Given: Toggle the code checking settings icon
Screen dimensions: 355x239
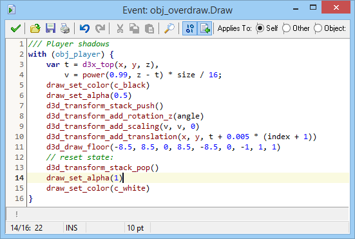Looking at the screenshot, I should point(189,28).
